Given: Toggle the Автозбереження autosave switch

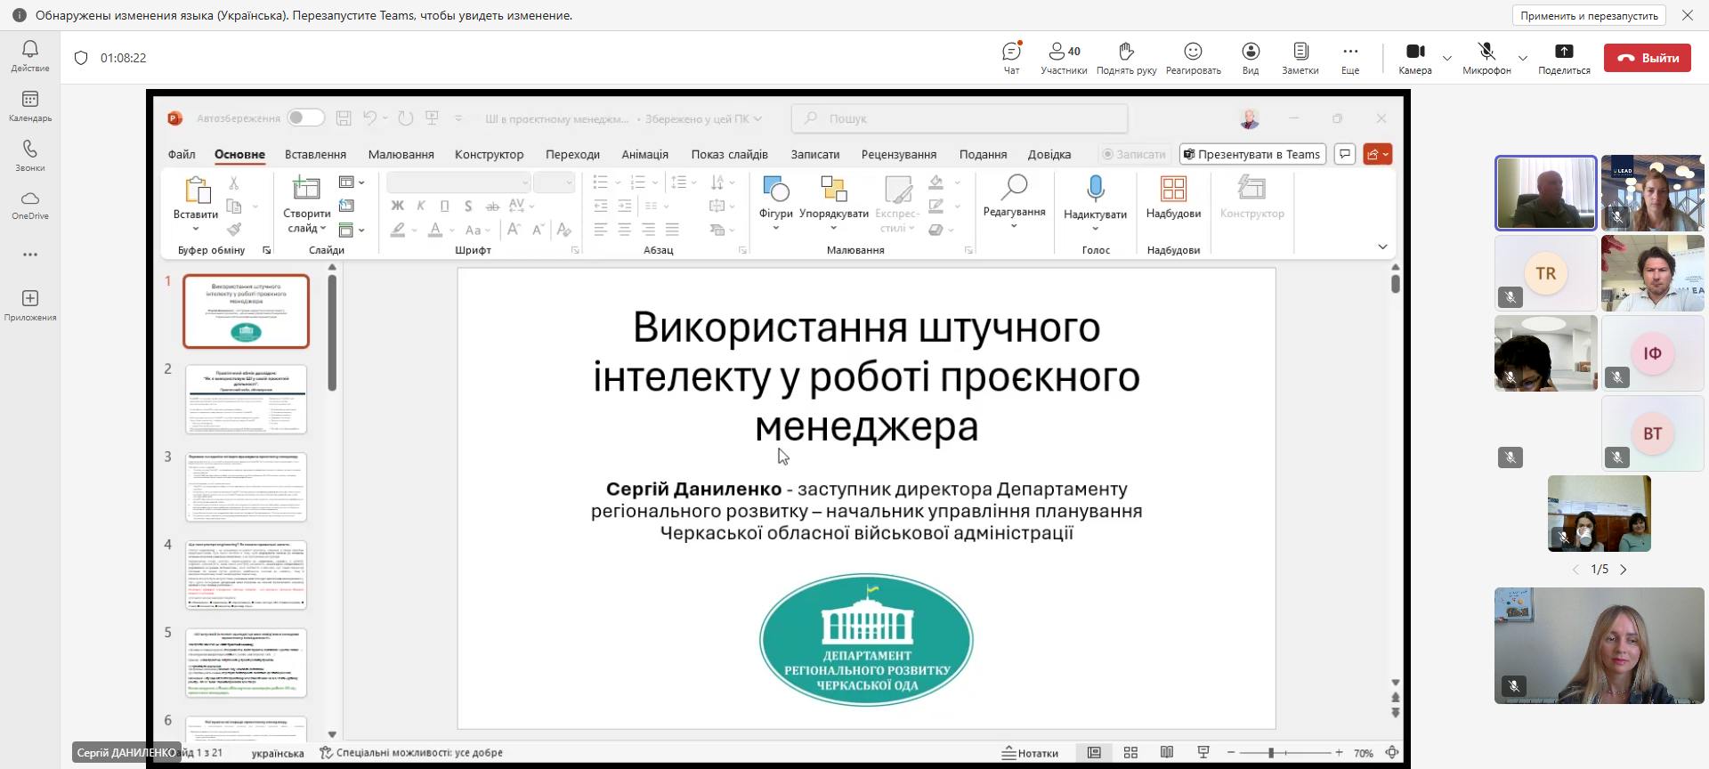Looking at the screenshot, I should click(x=305, y=117).
